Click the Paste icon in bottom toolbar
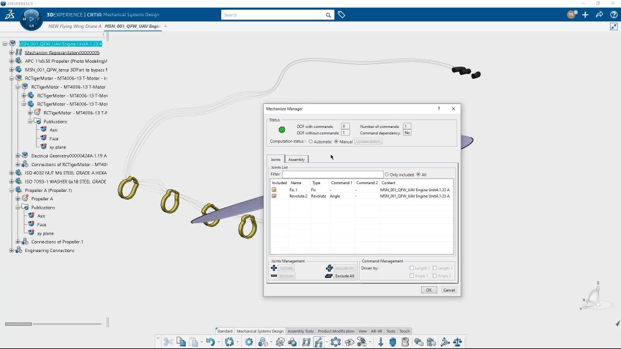This screenshot has height=349, width=621. click(193, 342)
